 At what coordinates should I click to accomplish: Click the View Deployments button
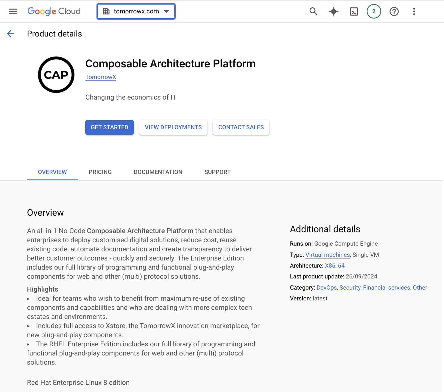coord(173,127)
